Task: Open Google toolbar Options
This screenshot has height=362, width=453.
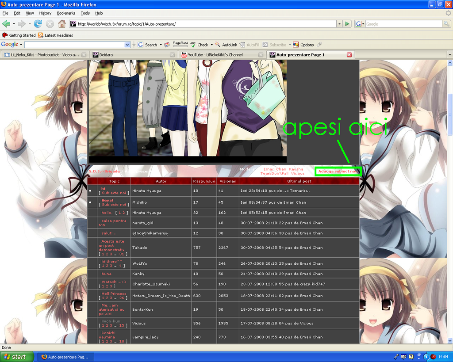Action: click(303, 45)
